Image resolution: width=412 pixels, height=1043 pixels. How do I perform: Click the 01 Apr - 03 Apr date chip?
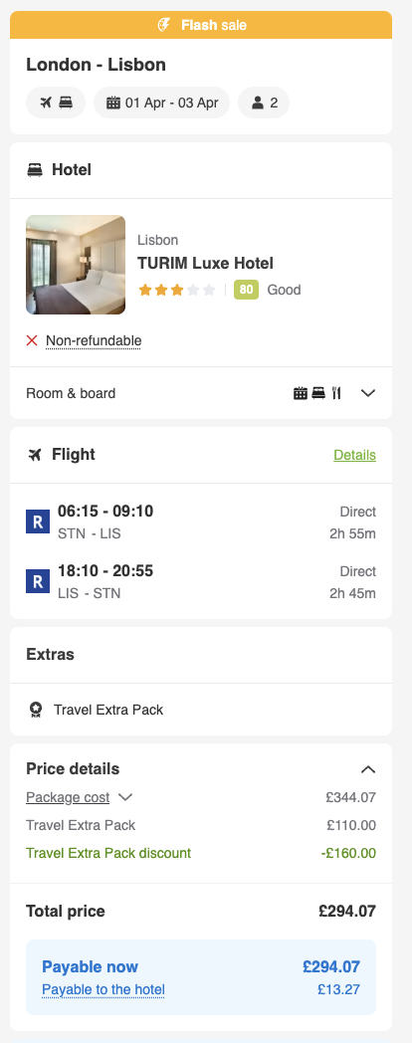[x=162, y=103]
